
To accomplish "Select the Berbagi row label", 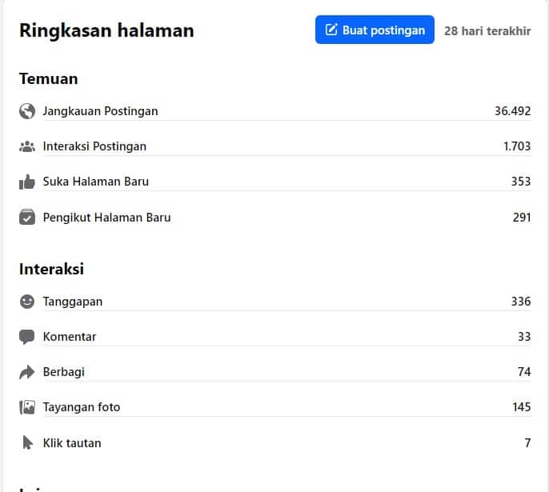I will tap(64, 372).
